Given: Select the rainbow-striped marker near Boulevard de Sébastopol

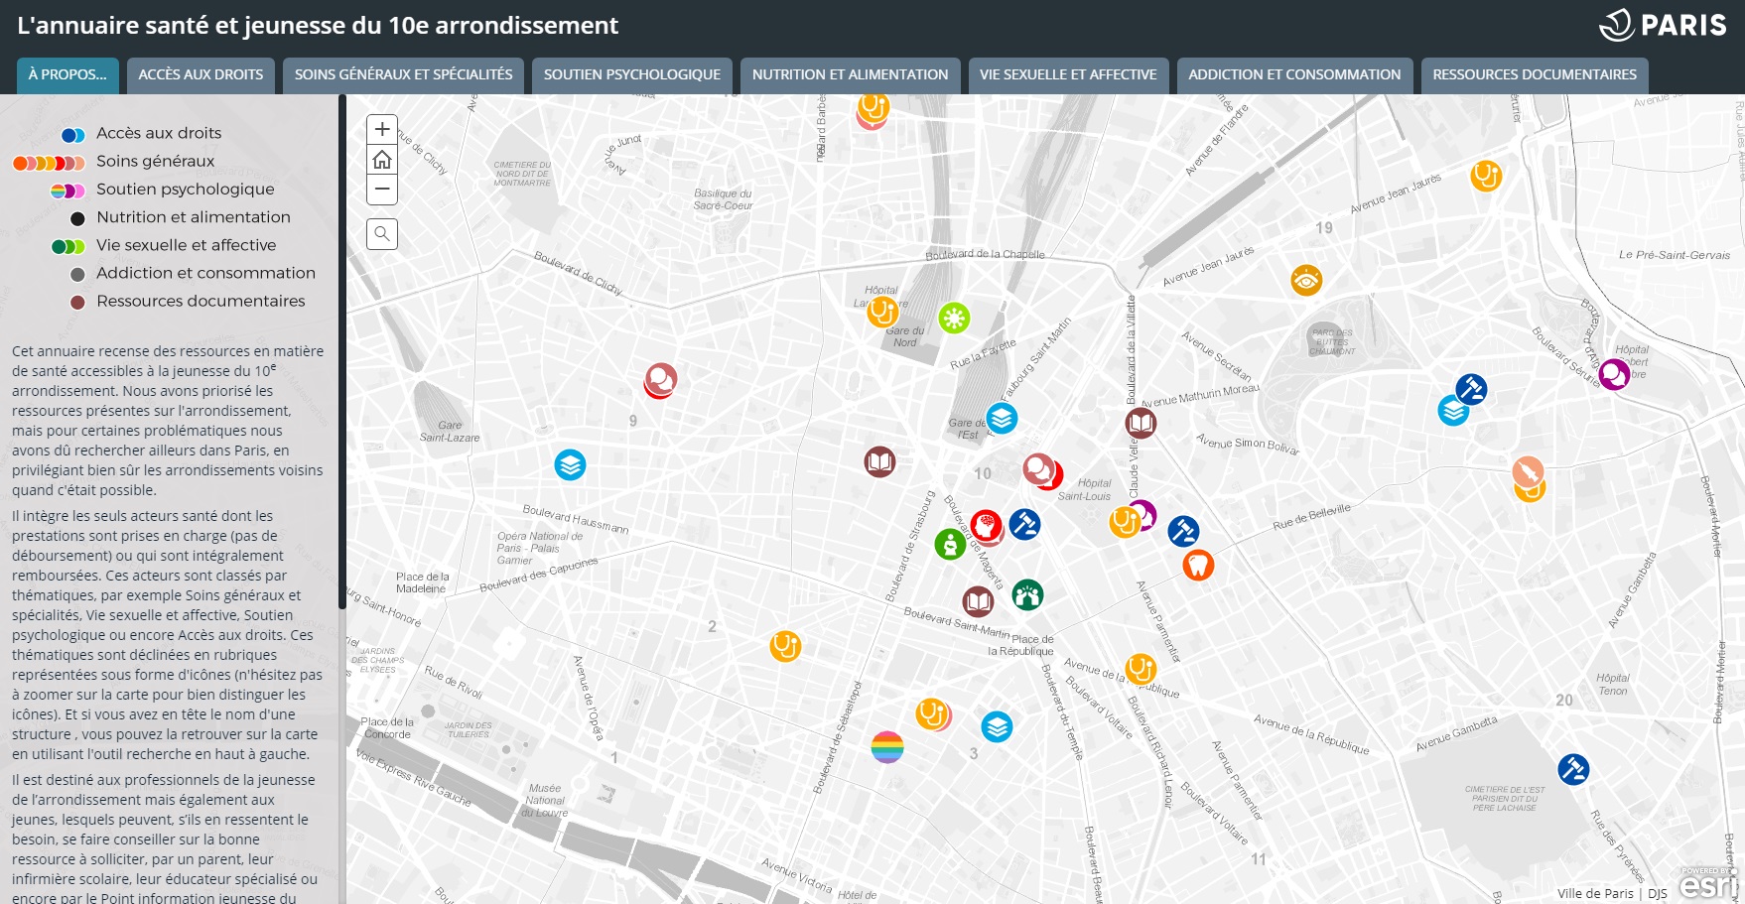Looking at the screenshot, I should [887, 746].
